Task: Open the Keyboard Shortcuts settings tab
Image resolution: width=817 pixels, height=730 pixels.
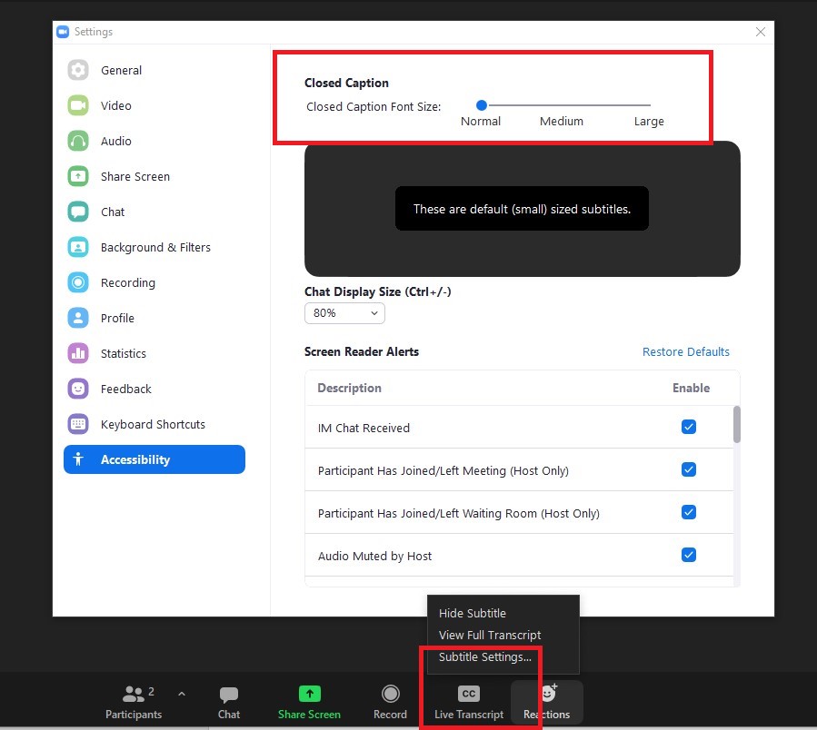Action: [153, 424]
